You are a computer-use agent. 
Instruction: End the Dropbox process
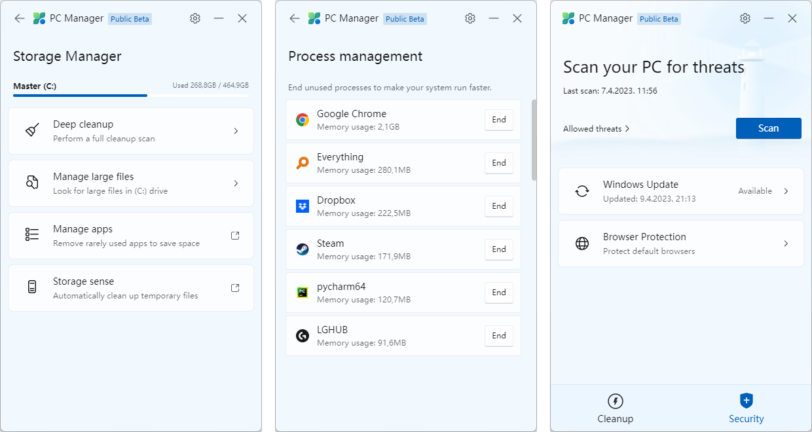(499, 206)
